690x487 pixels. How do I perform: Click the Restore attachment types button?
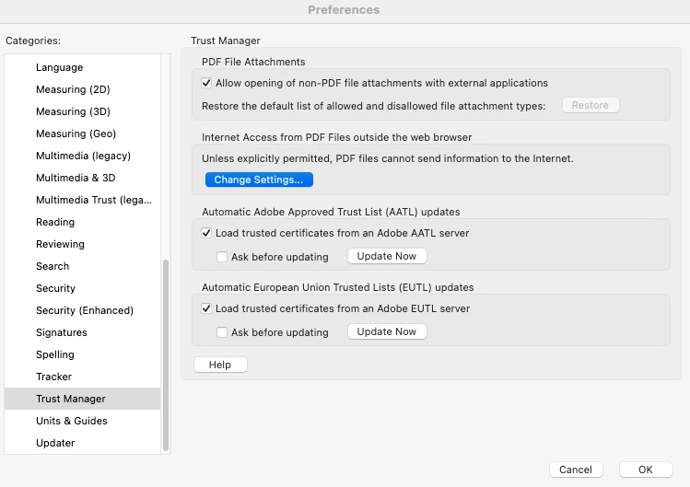pos(591,105)
